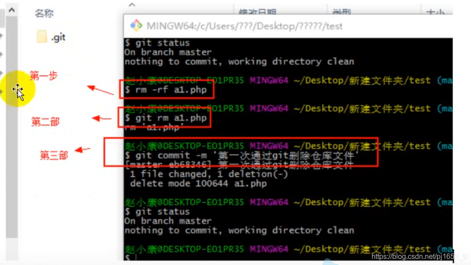
Task: Select the .git folder icon
Action: coord(42,37)
